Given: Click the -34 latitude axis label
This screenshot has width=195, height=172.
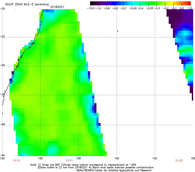Looking at the screenshot, I should (2, 65).
